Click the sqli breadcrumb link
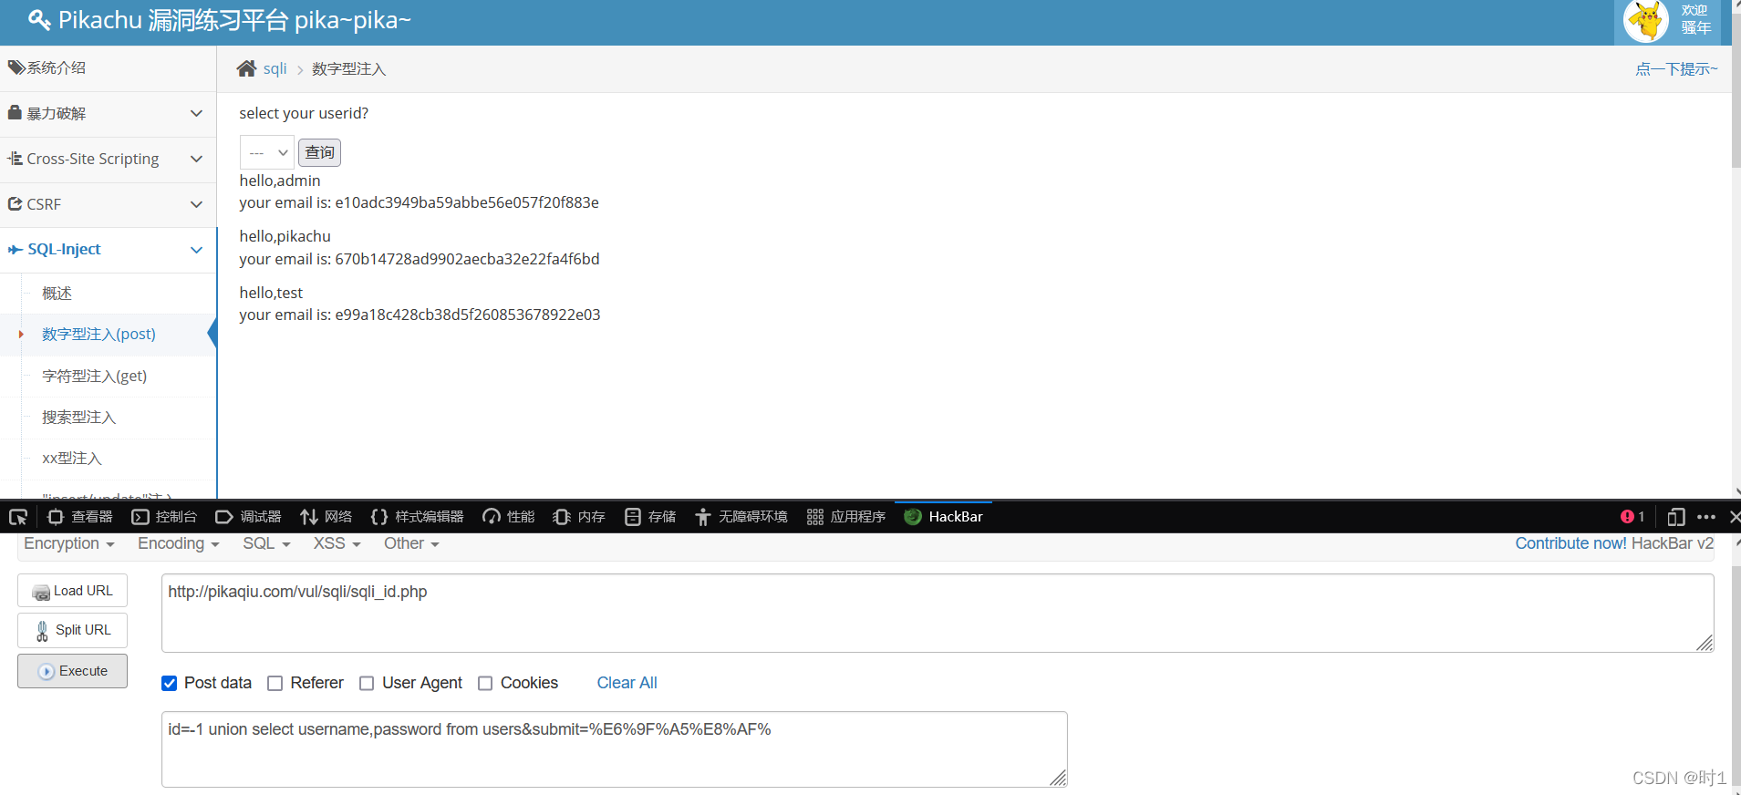Screen dimensions: 1741x795 [x=275, y=68]
